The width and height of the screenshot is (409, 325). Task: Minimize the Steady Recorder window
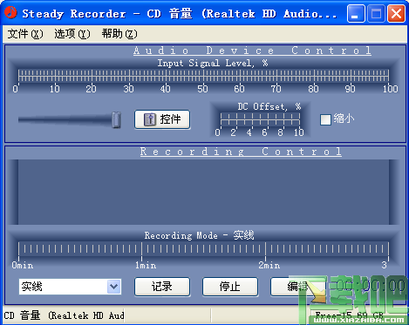(x=356, y=14)
